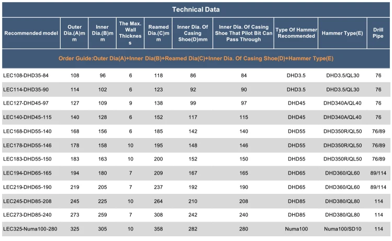Click the Numa100/SD10 hammer type cell
This screenshot has width=392, height=241.
(342, 228)
